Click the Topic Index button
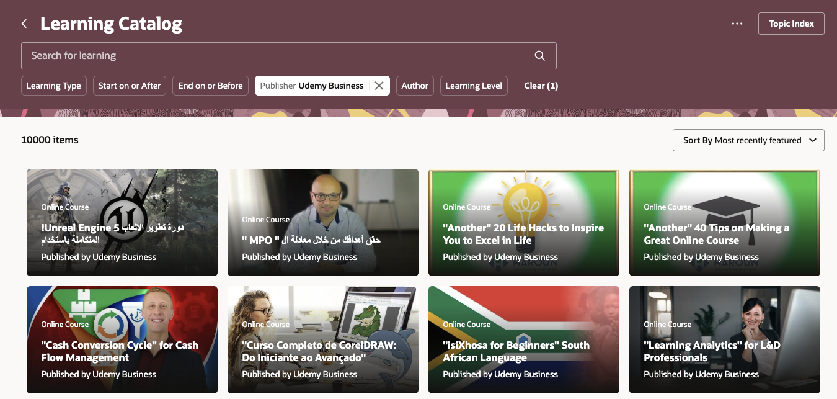 click(791, 24)
